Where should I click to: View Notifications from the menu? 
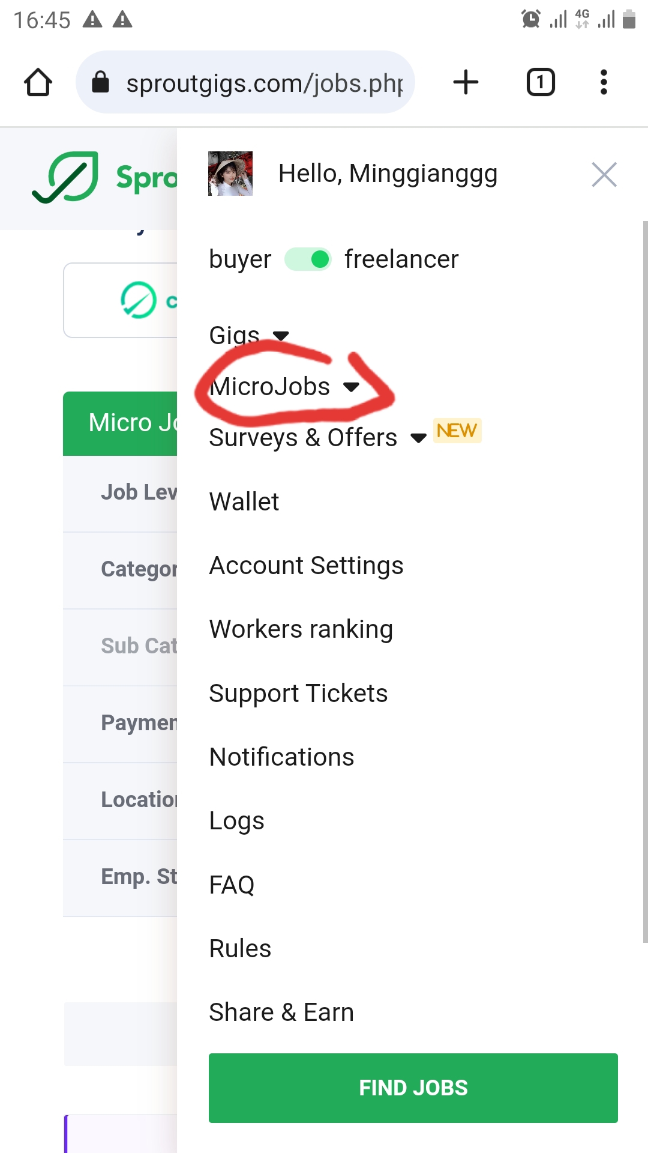point(281,757)
